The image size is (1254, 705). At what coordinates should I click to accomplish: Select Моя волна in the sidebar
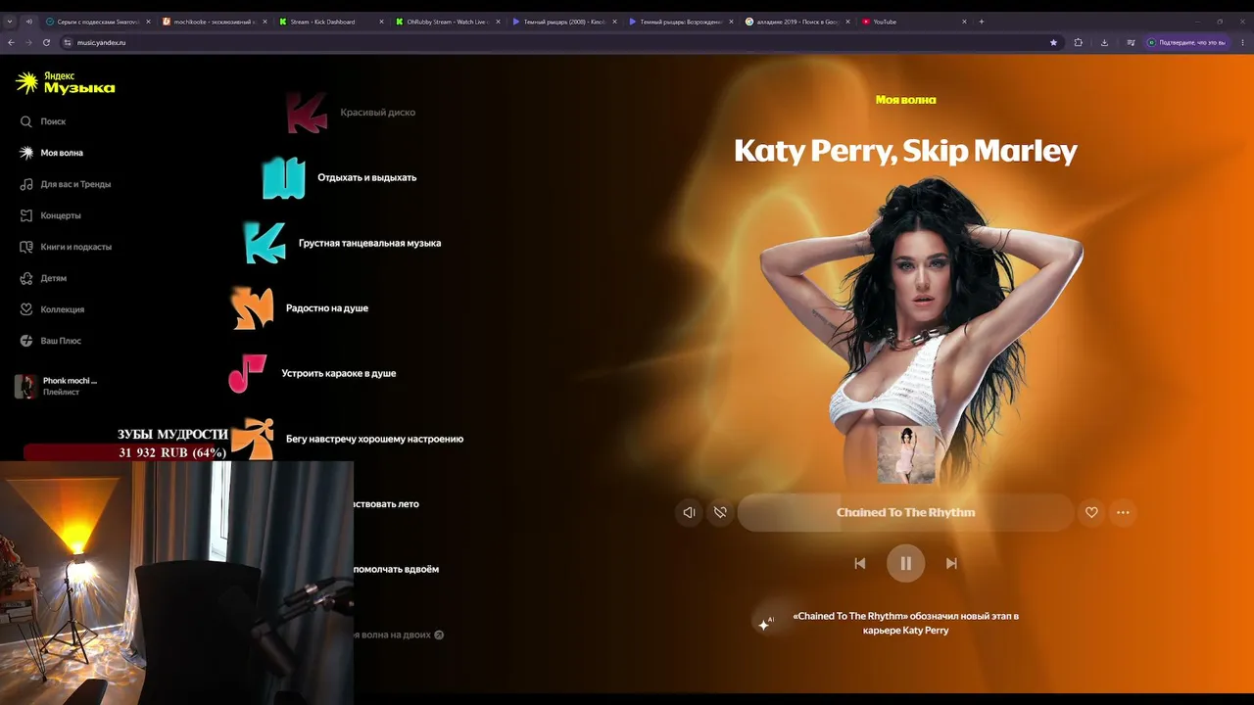pos(51,153)
